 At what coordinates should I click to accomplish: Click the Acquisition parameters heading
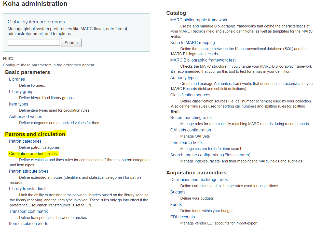(196, 173)
